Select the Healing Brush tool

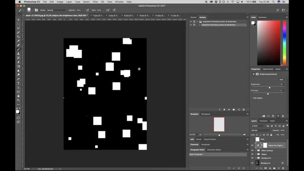(19, 45)
